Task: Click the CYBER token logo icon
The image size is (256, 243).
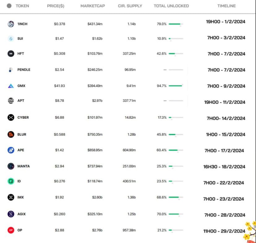Action: point(11,117)
